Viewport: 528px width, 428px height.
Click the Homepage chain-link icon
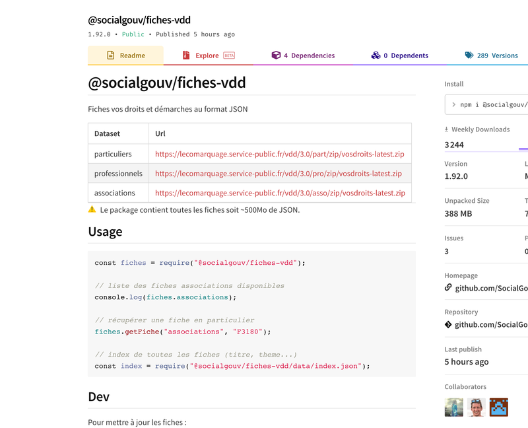(449, 287)
